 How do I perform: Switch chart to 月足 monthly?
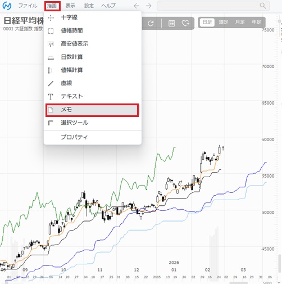point(240,22)
